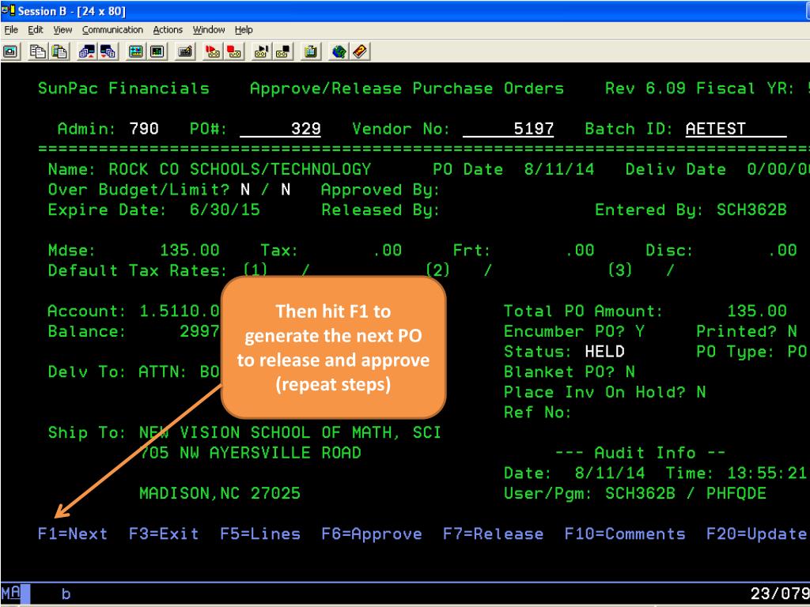Open the Communication menu
The image size is (810, 607).
coord(112,30)
